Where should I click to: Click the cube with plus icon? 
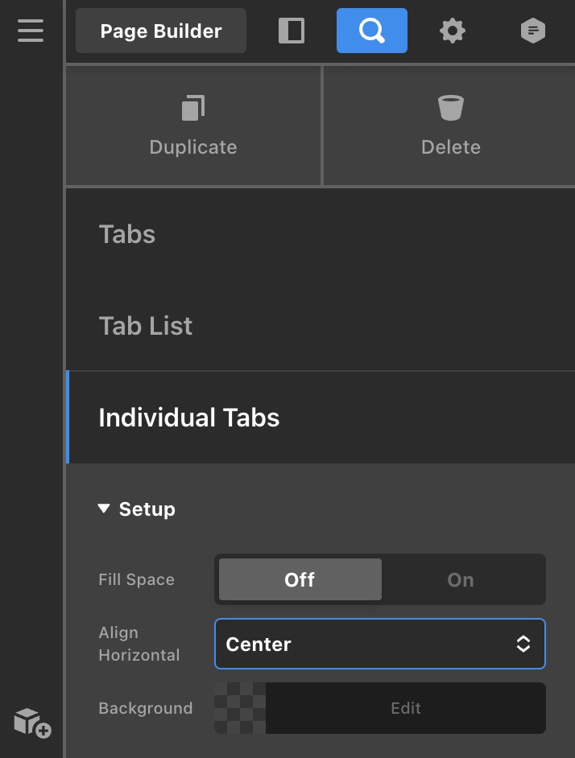32,722
